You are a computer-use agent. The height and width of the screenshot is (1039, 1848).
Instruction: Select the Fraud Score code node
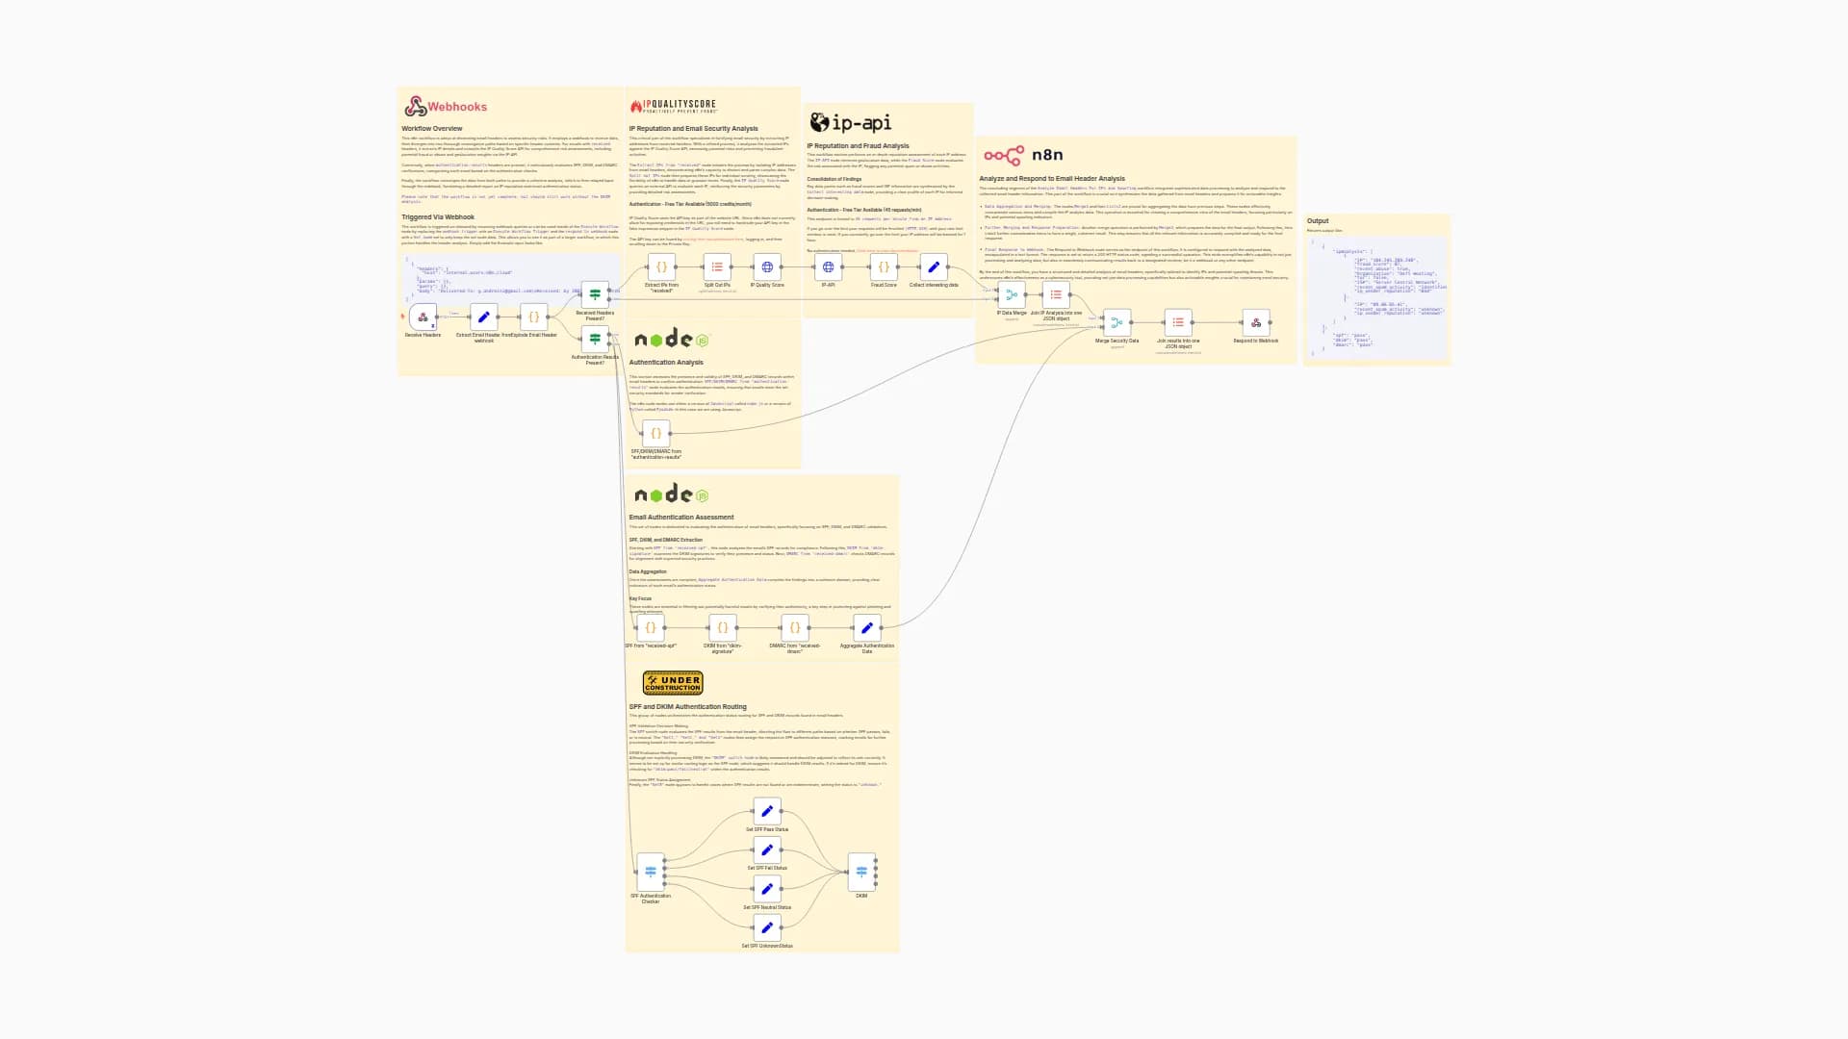tap(884, 266)
